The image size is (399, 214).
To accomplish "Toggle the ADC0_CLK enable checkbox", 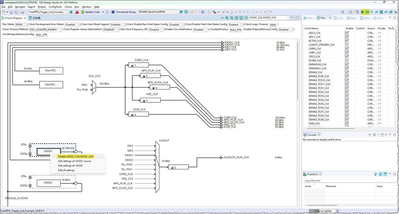I will [347, 33].
